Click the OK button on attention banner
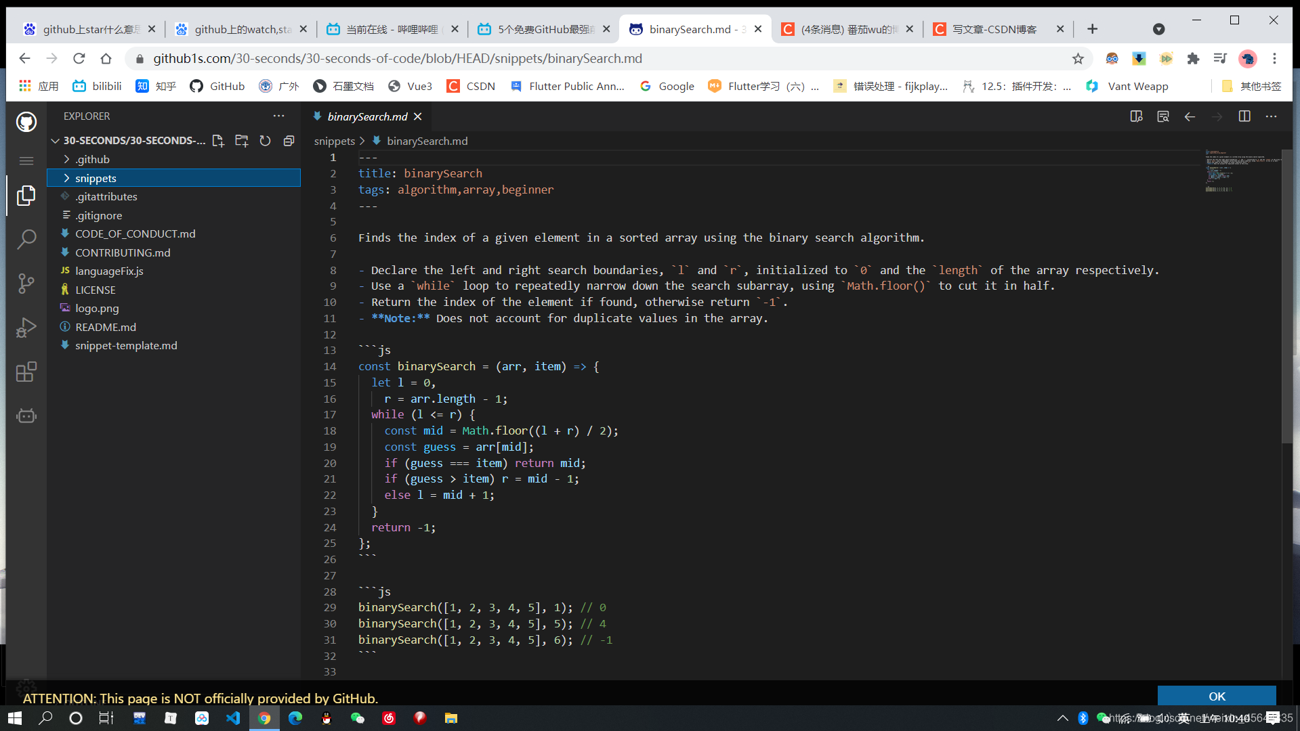This screenshot has height=731, width=1300. 1217,696
